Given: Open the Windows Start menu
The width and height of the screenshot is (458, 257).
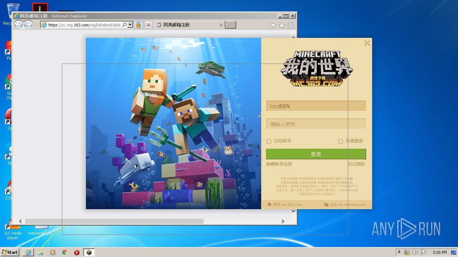Looking at the screenshot, I should point(10,252).
